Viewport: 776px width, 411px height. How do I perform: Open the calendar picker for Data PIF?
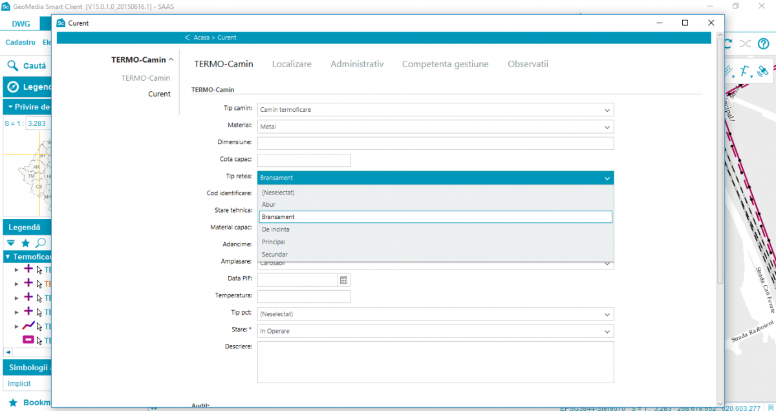point(344,280)
